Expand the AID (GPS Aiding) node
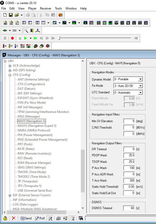Image resolution: width=156 pixels, height=224 pixels. click(x=10, y=70)
